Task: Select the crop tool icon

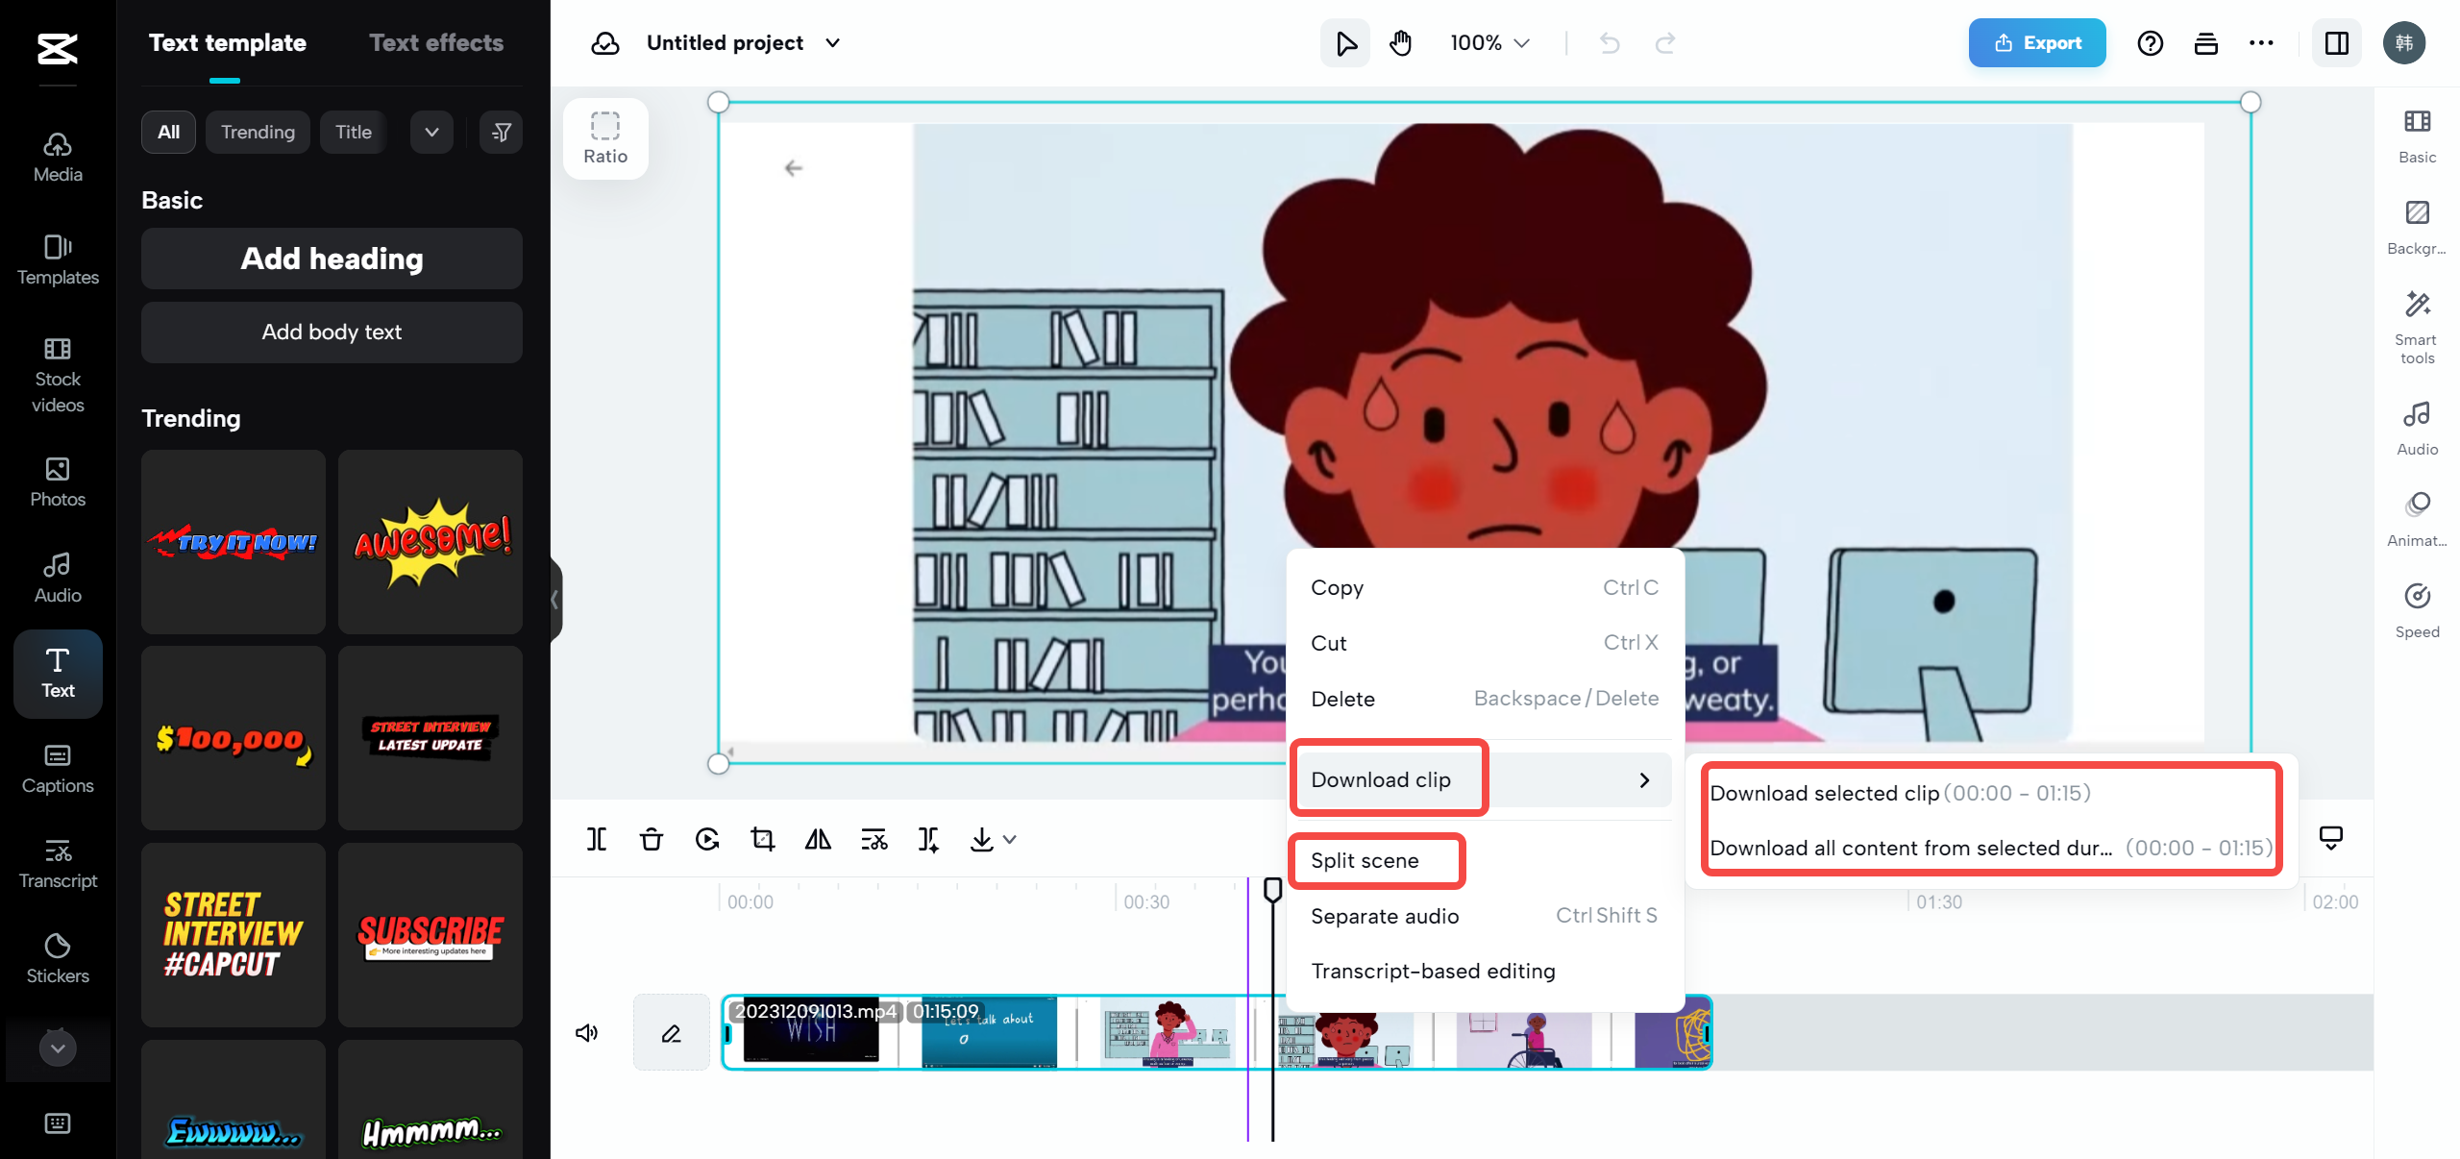Action: (763, 839)
